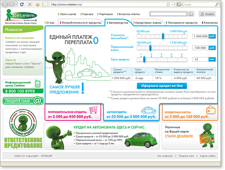This screenshot has height=170, width=225.
Task: Click Оформить кредит on-line button
Action: pyautogui.click(x=162, y=86)
